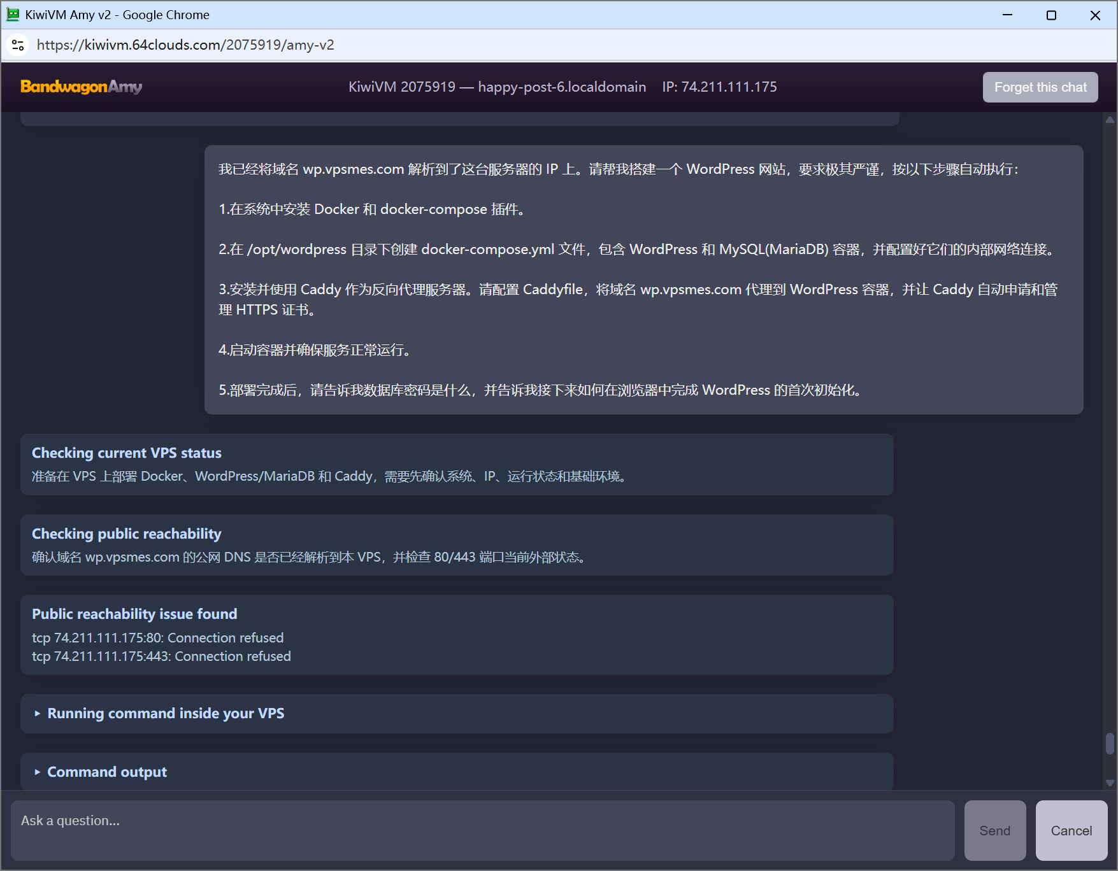Send the chat message

[x=995, y=830]
